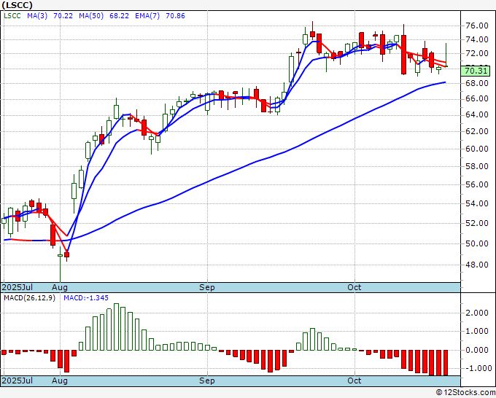This screenshot has width=496, height=398.
Task: Click 2025Jul on the price chart axis
Action: 18,287
